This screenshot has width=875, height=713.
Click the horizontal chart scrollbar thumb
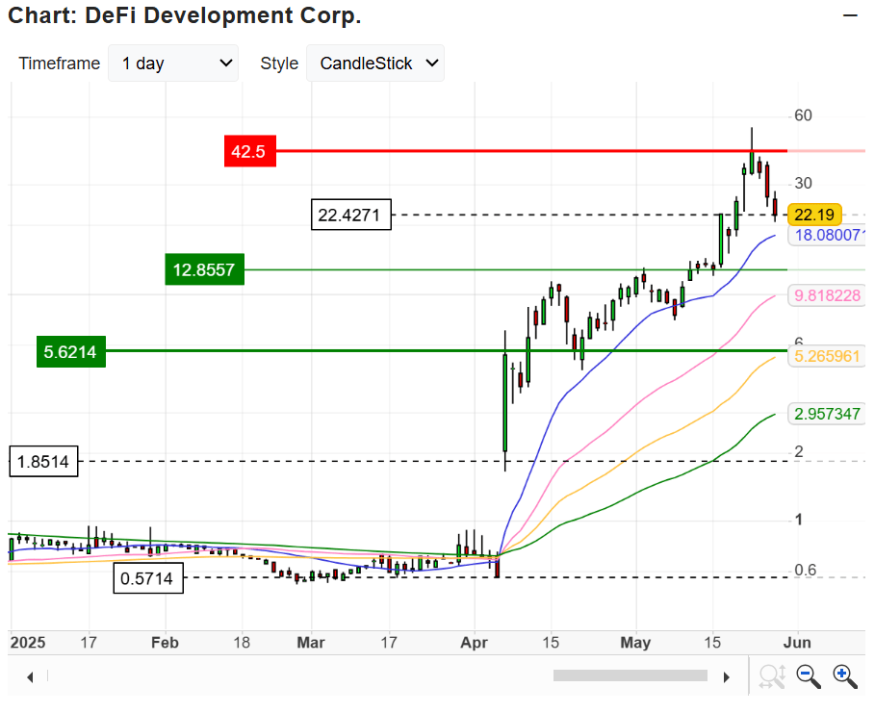click(x=631, y=676)
